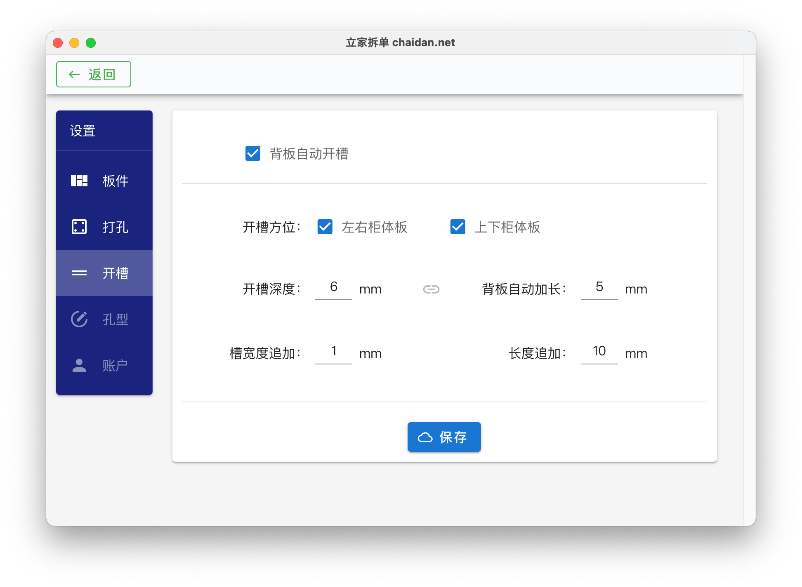This screenshot has height=587, width=802.
Task: Click the 开槽方位 label
Action: tap(271, 227)
